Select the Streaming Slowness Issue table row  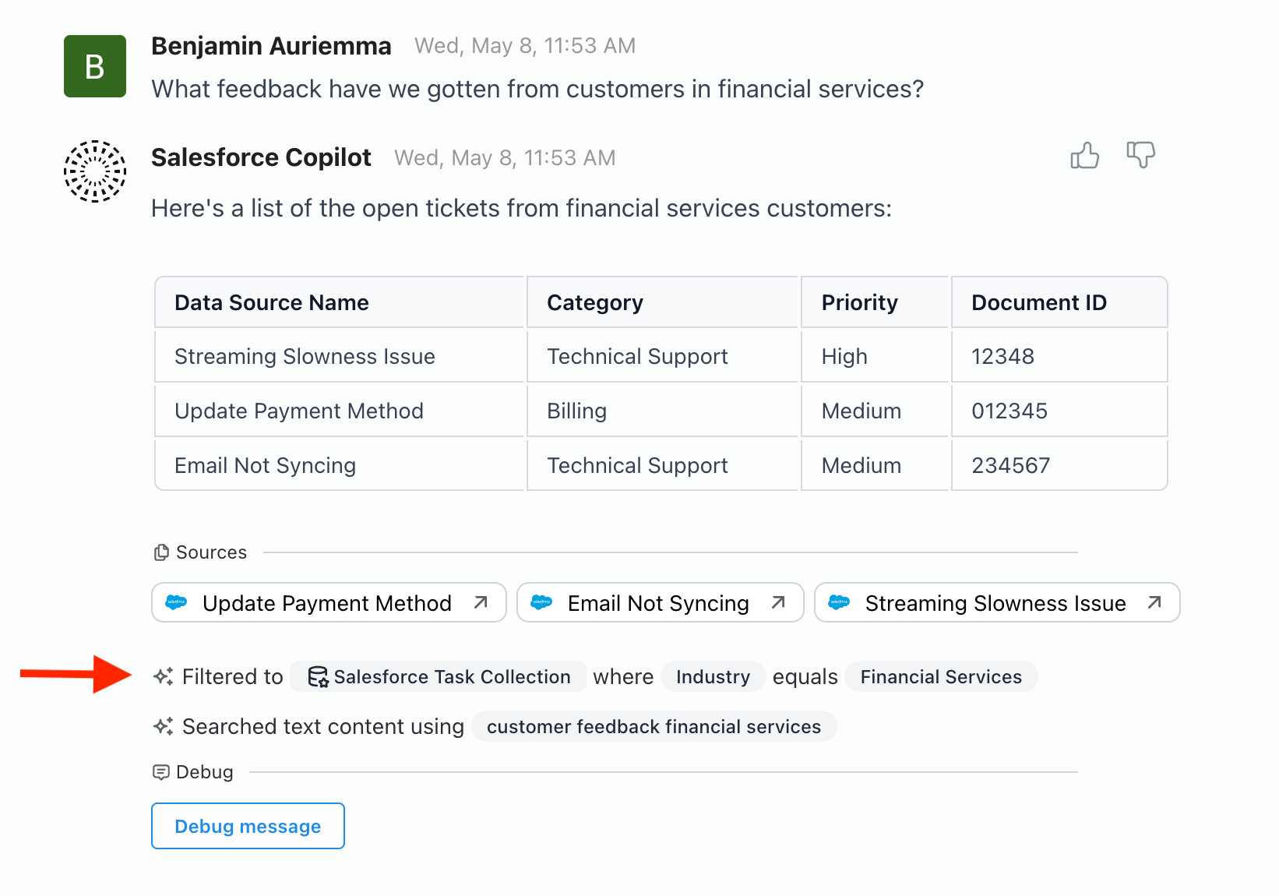click(661, 356)
